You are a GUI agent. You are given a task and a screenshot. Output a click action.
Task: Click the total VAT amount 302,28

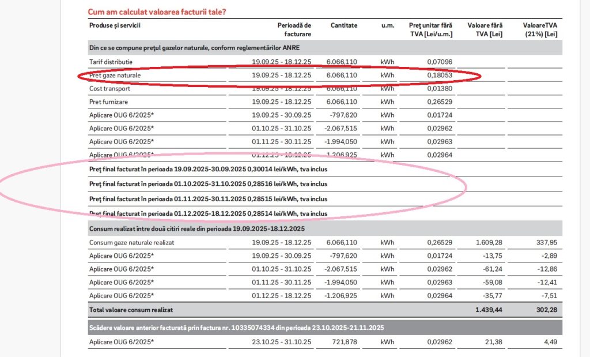click(545, 311)
